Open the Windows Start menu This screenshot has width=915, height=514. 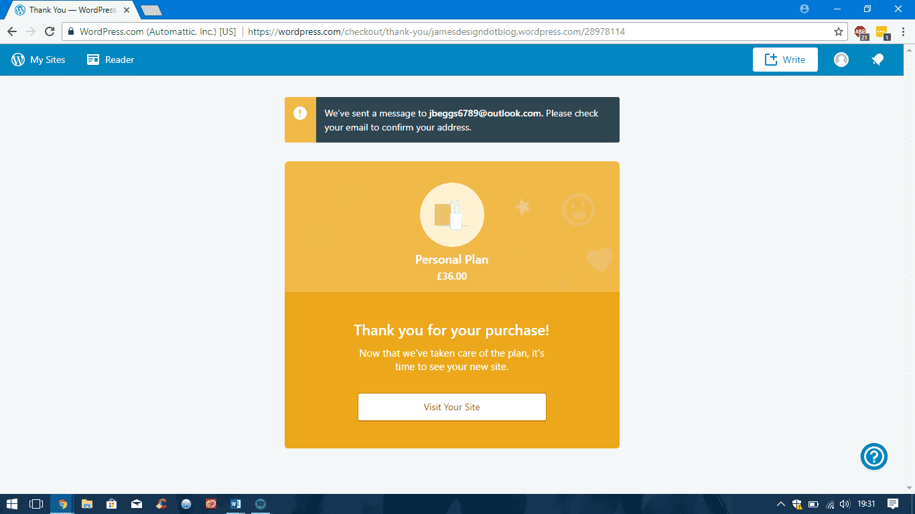(x=11, y=504)
